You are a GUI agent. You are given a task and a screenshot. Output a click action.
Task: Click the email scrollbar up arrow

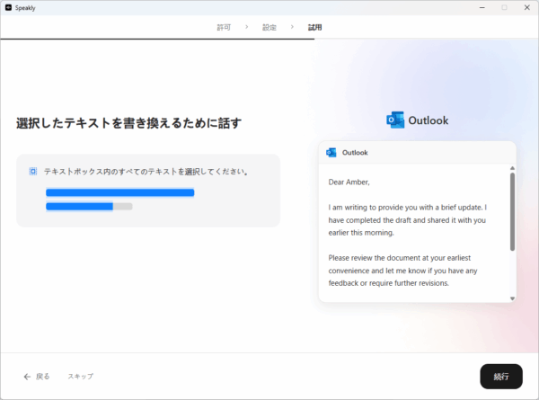pos(512,169)
